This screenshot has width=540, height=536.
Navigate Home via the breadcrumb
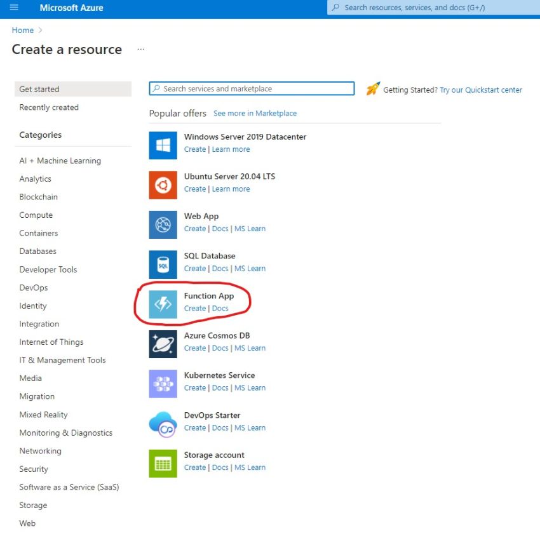(x=22, y=30)
